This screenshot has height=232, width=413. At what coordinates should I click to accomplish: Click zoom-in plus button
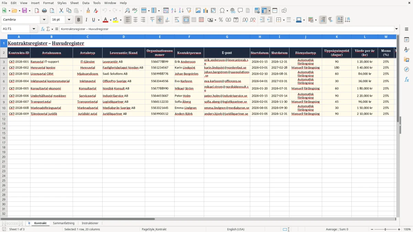point(399,229)
